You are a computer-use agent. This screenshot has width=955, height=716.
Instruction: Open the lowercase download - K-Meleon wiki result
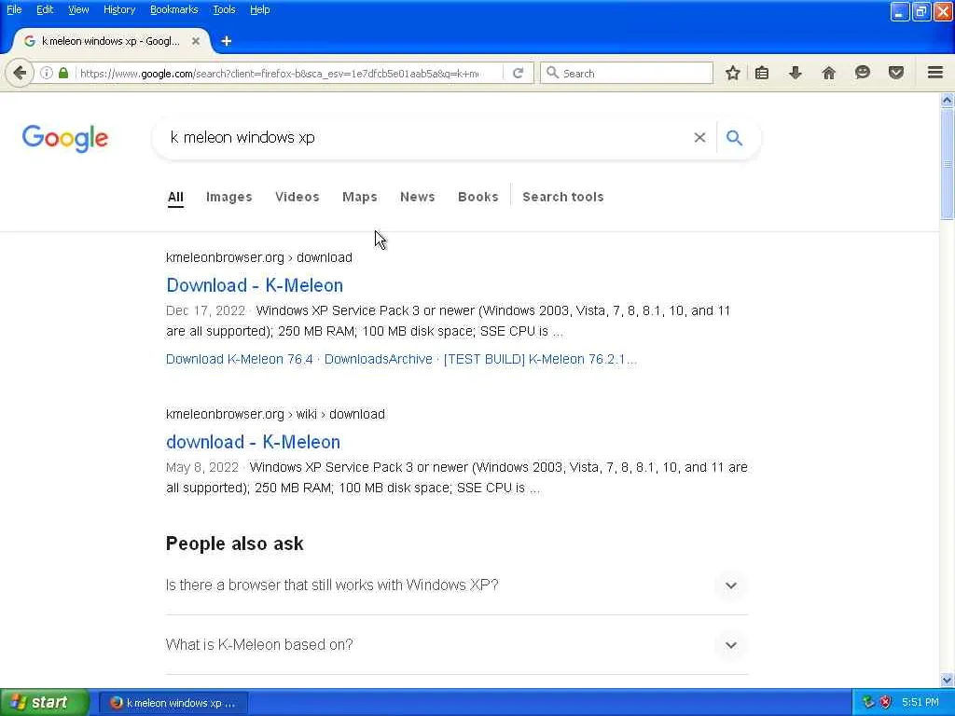[x=254, y=441]
